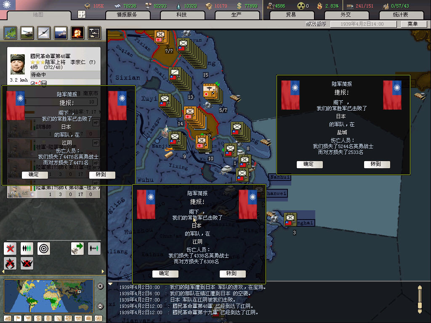Image resolution: width=431 pixels, height=323 pixels.
Task: Open the 生产 production tab
Action: pyautogui.click(x=237, y=15)
